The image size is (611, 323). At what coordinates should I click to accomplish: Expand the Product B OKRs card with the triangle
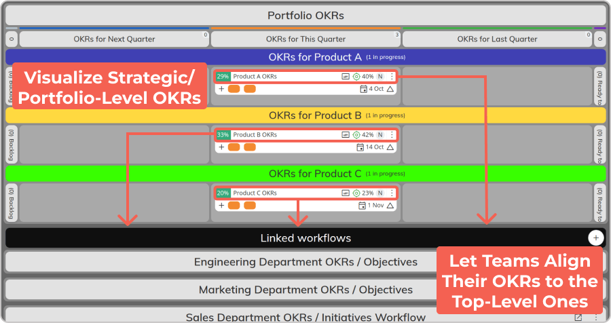click(x=390, y=147)
